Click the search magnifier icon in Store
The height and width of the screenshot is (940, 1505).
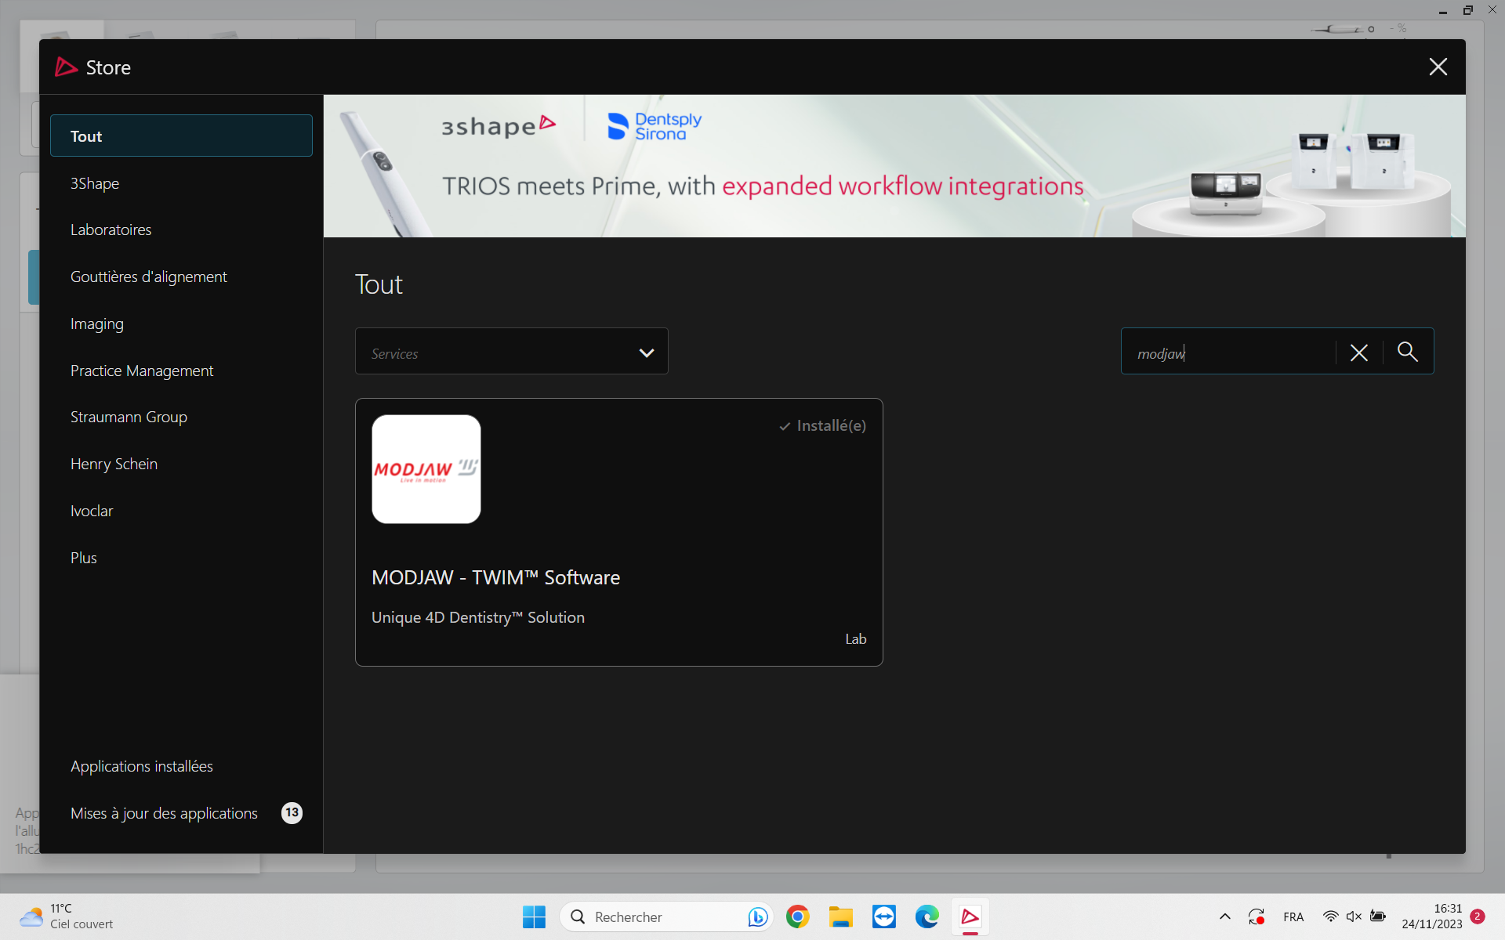1407,352
